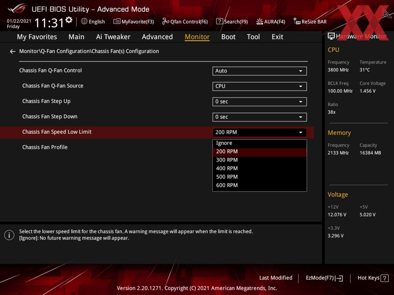Image resolution: width=394 pixels, height=295 pixels.
Task: Launch Qfan Control(F6)
Action: pyautogui.click(x=185, y=21)
